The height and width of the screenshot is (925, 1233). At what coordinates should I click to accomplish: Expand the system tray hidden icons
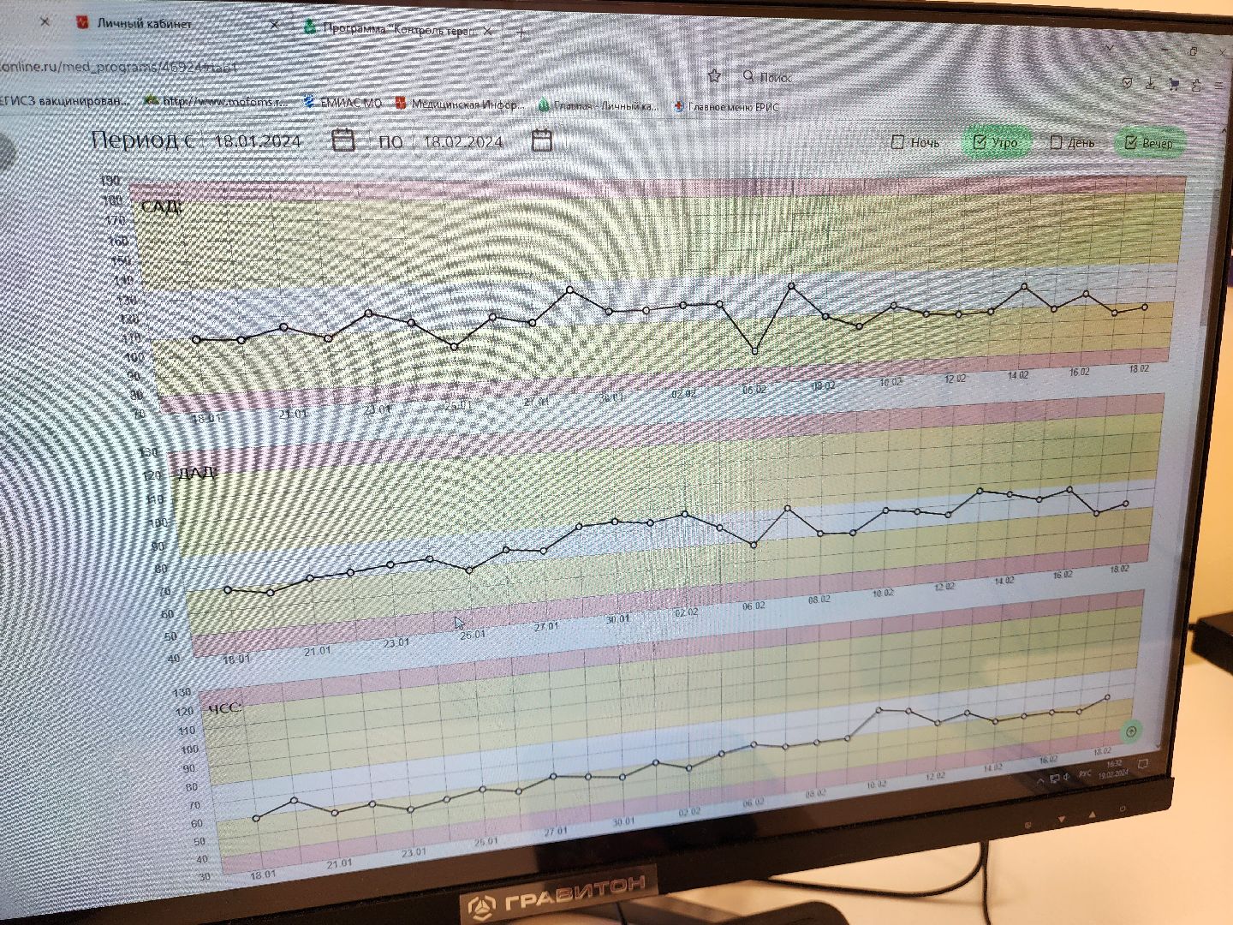(1041, 780)
